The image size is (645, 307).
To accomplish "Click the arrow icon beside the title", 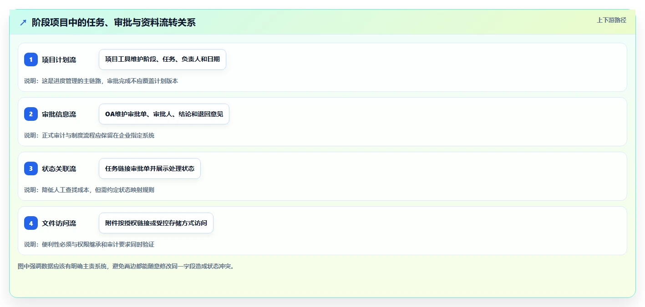I will (23, 22).
